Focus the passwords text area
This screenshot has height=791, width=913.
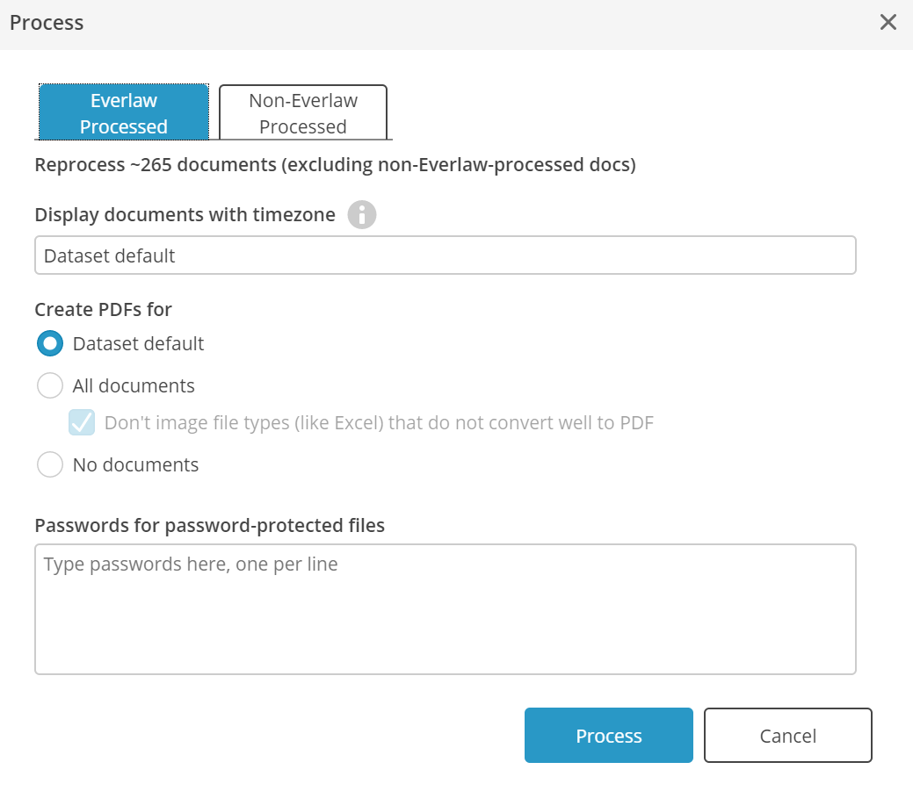coord(445,609)
